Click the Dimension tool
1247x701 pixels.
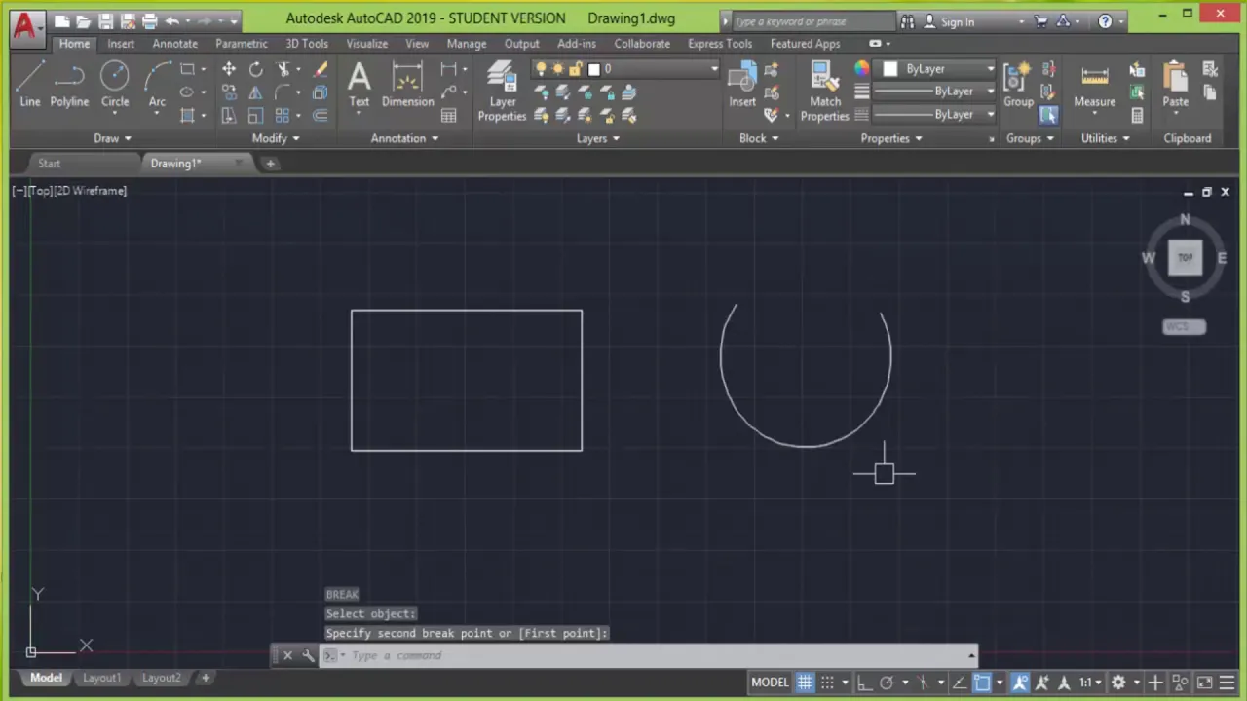(407, 84)
